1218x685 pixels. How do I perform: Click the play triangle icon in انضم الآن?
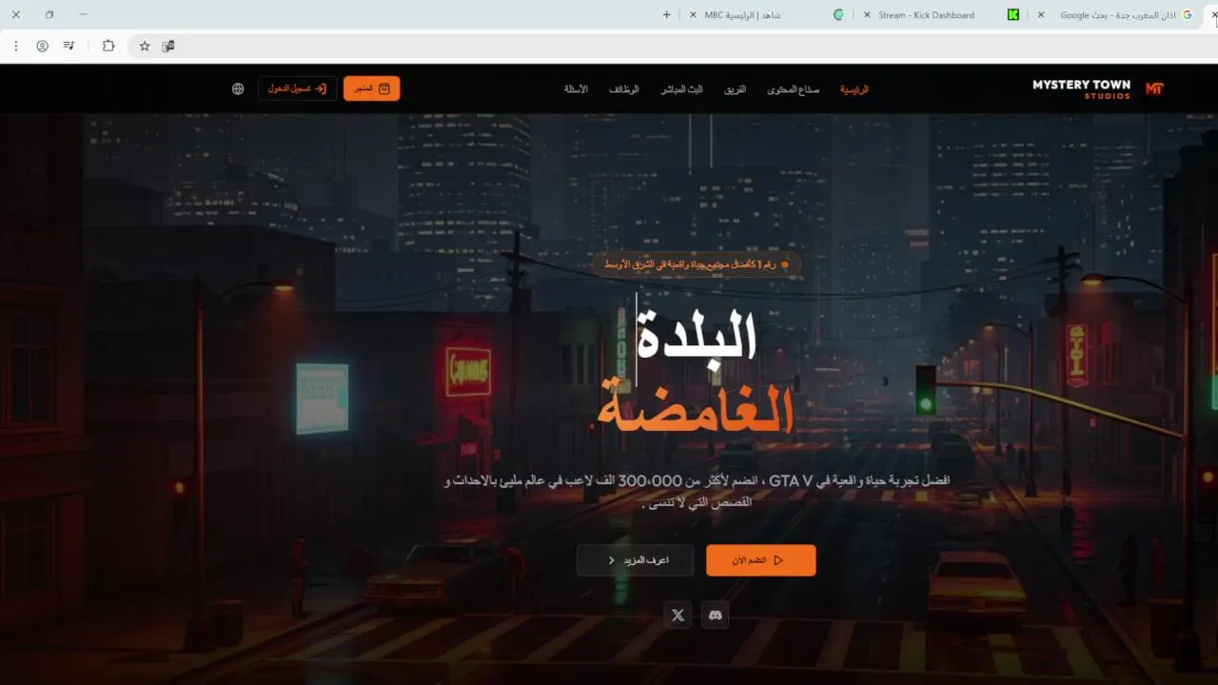[778, 560]
